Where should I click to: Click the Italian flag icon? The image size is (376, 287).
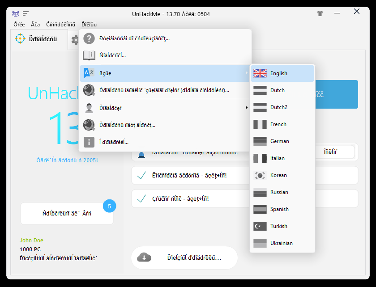point(260,158)
